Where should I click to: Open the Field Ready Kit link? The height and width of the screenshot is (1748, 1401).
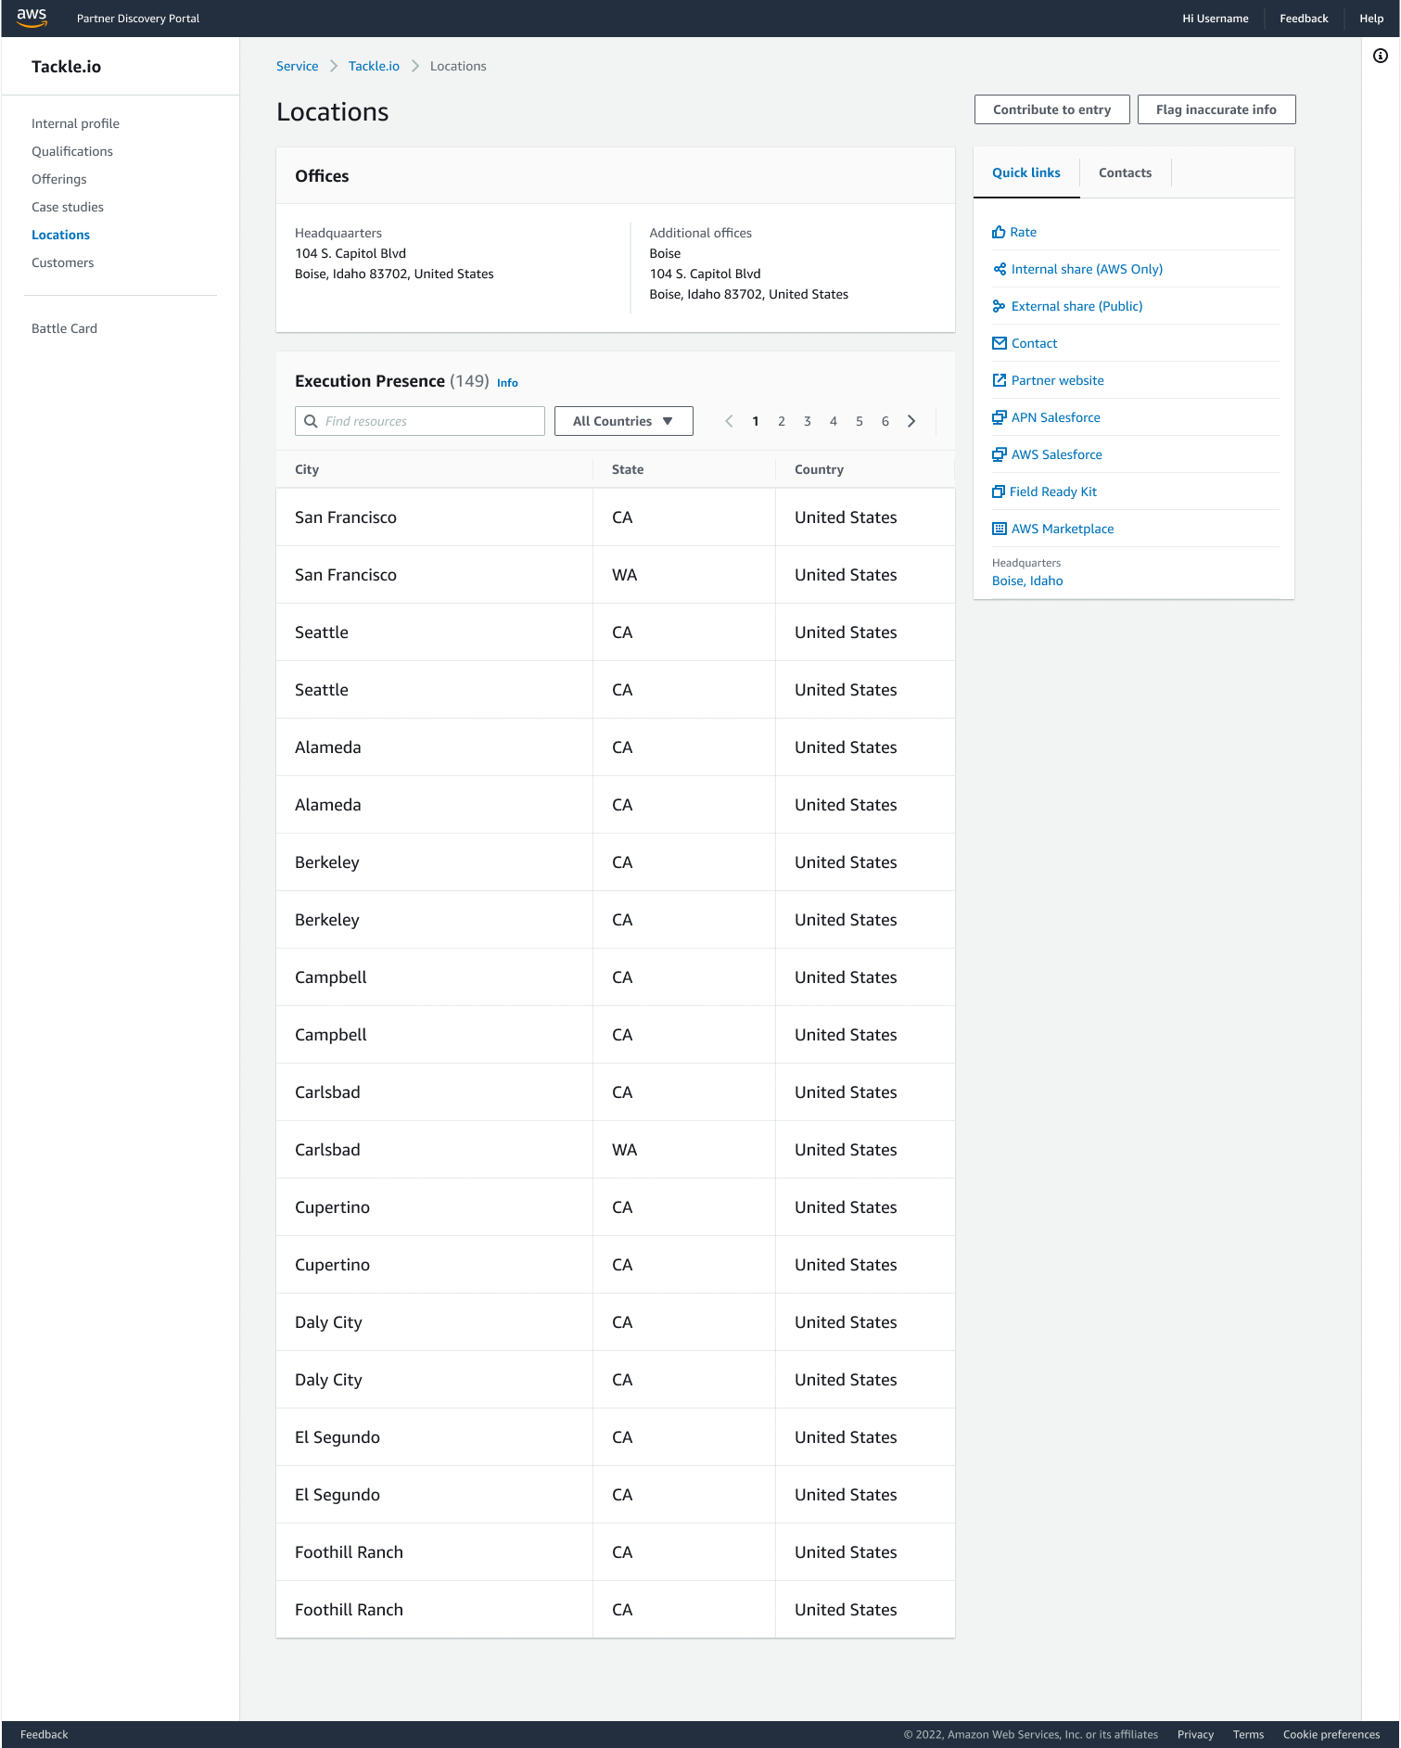click(1053, 491)
